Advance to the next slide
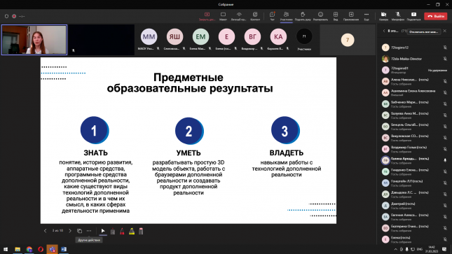Image resolution: width=452 pixels, height=254 pixels. [70, 231]
